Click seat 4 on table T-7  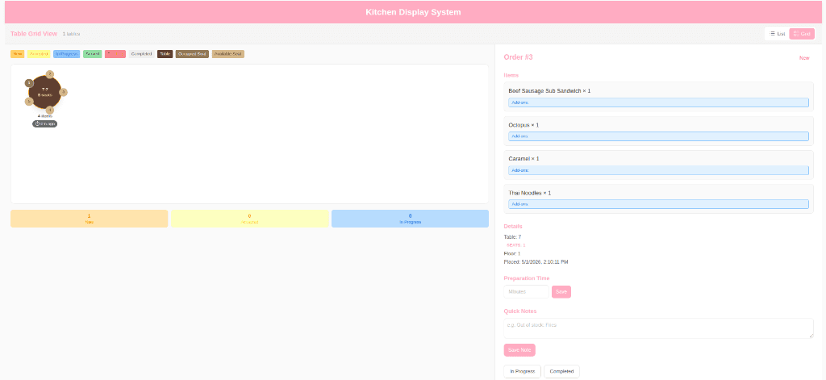pyautogui.click(x=49, y=110)
